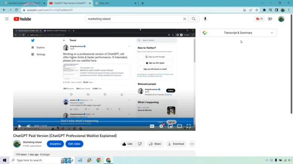This screenshot has width=293, height=164.
Task: Clear the search box text
Action: [x=184, y=19]
